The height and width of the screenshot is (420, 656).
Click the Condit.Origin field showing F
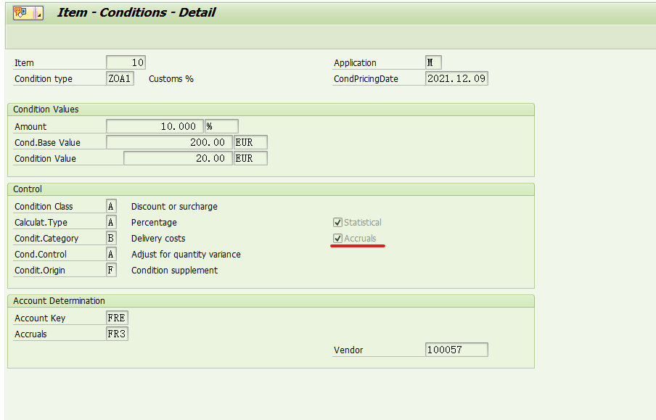[x=111, y=270]
